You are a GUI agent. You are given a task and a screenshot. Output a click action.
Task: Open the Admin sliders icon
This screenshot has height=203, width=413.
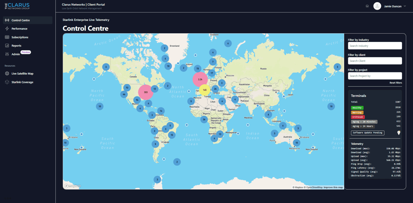tap(7, 54)
